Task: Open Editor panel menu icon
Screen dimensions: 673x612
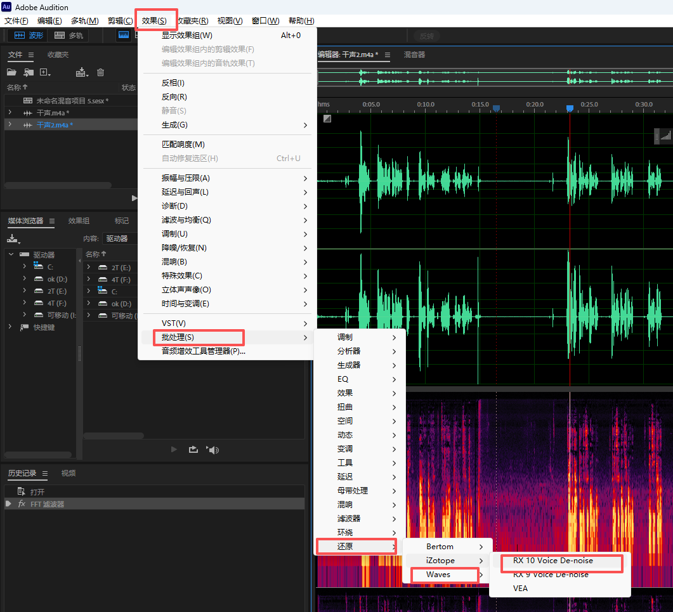Action: 388,55
